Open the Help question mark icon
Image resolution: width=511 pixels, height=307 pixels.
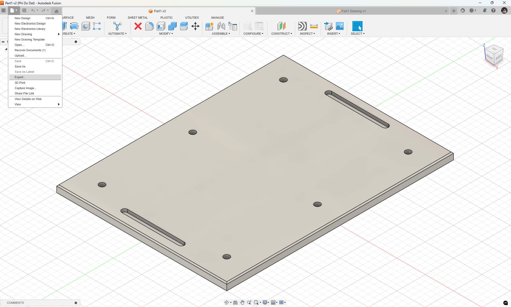pyautogui.click(x=493, y=10)
